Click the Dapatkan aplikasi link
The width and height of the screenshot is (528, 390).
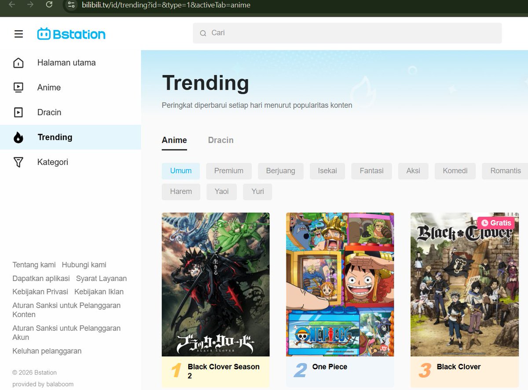click(x=41, y=278)
